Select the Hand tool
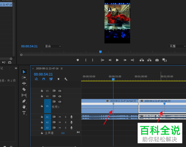 click(24, 107)
